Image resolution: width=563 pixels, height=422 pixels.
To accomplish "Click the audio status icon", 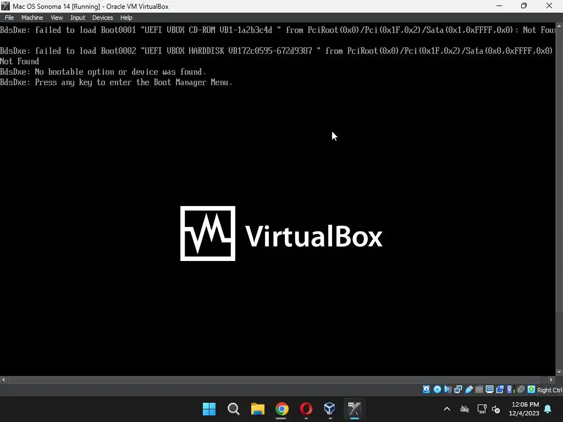I will [x=448, y=390].
